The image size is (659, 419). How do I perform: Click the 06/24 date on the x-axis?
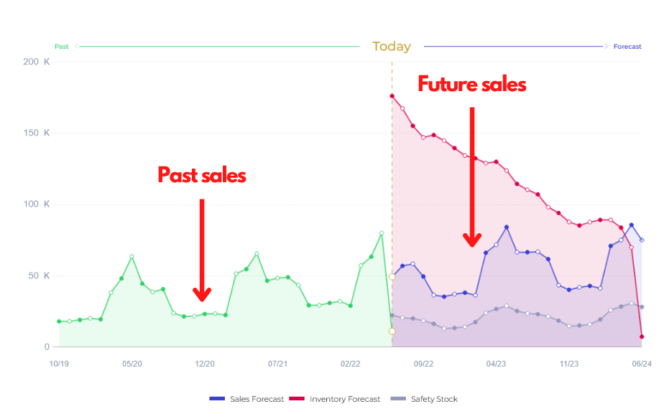[642, 364]
